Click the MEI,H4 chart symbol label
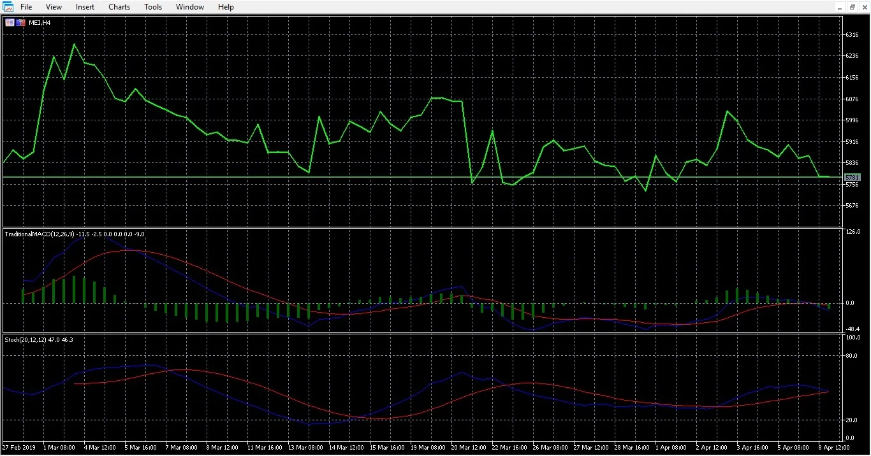Image resolution: width=871 pixels, height=456 pixels. pyautogui.click(x=40, y=22)
